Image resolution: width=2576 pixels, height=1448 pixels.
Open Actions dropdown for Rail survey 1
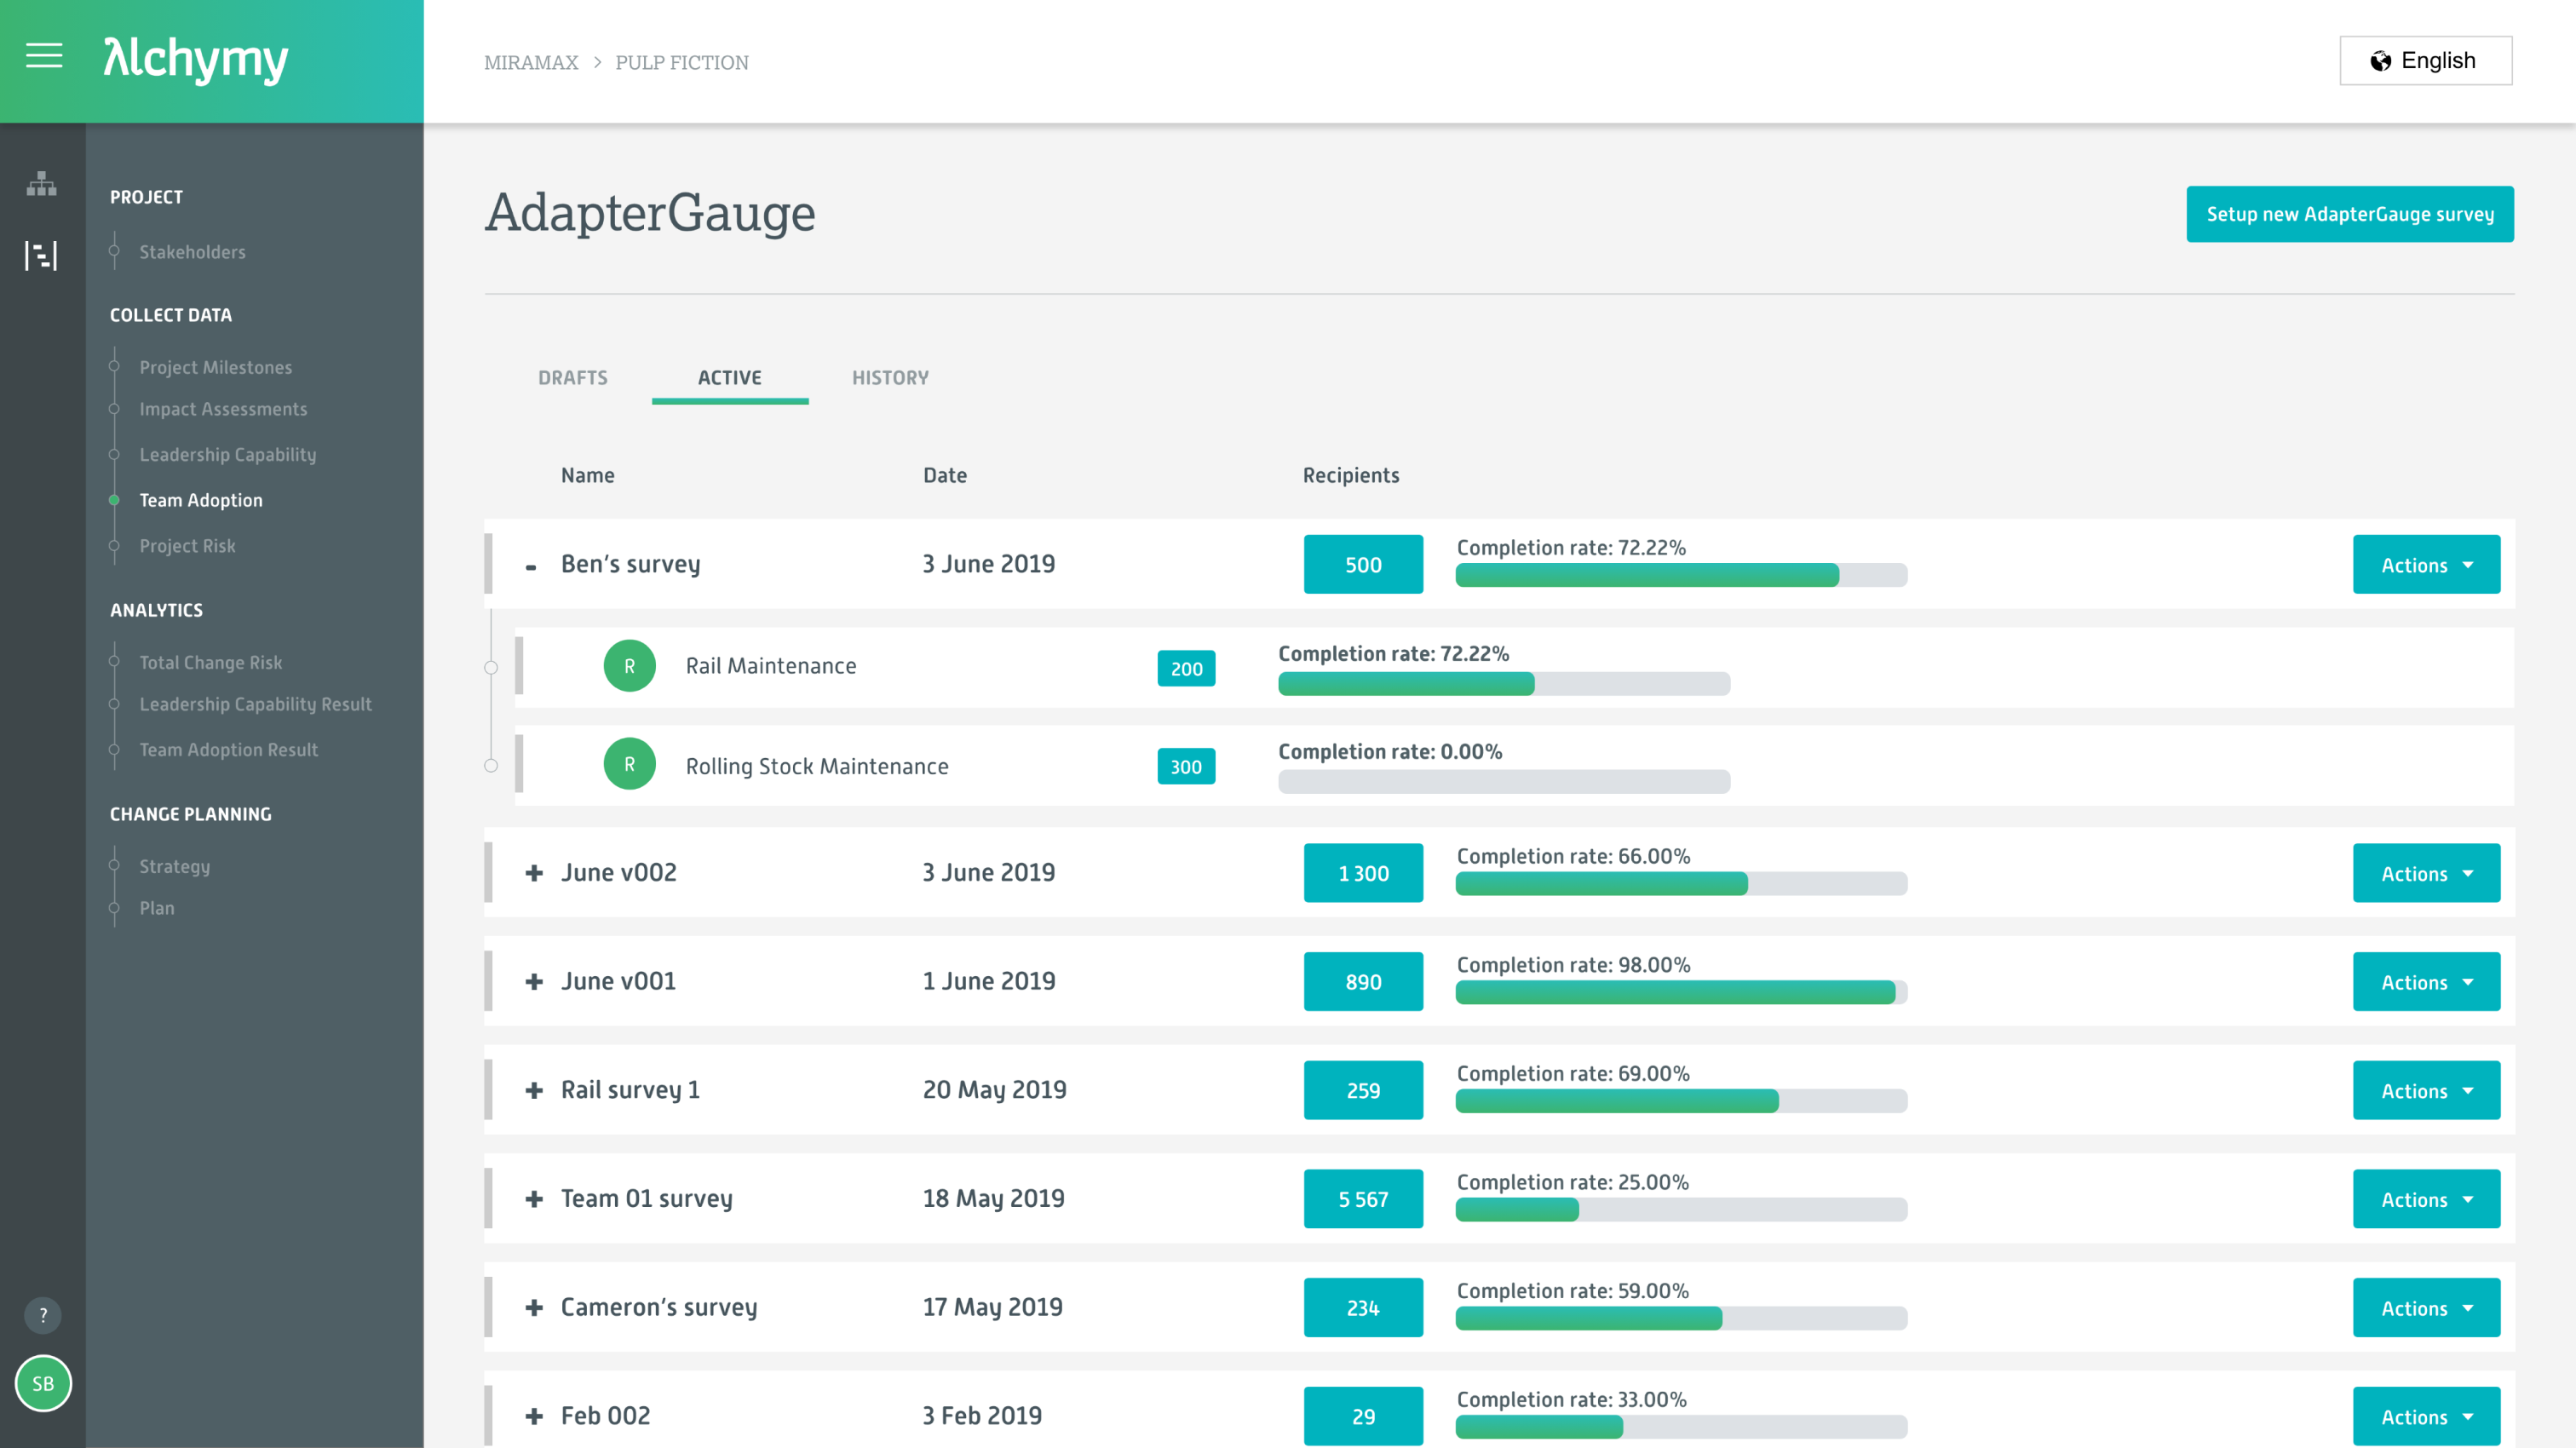pyautogui.click(x=2426, y=1090)
